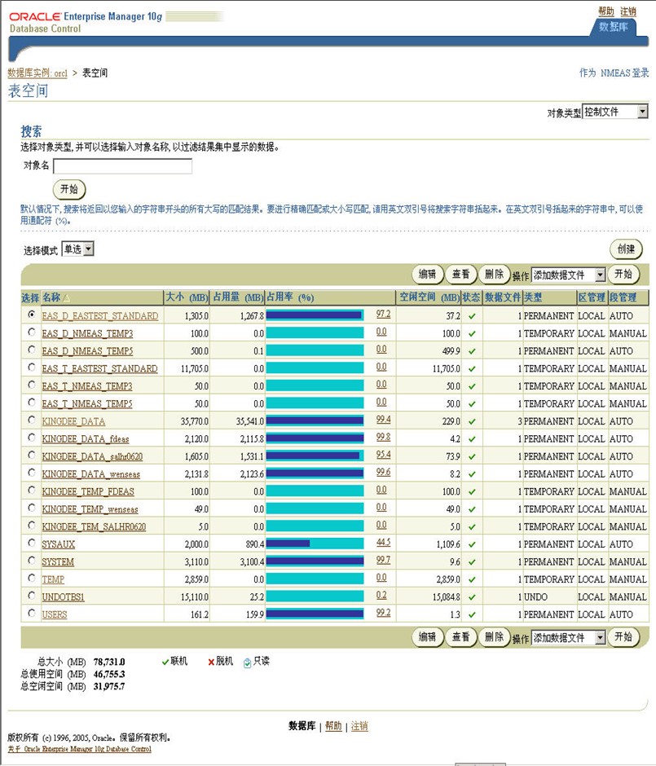Click the status checkmark in the SYSTEM row
The width and height of the screenshot is (656, 766).
472,562
